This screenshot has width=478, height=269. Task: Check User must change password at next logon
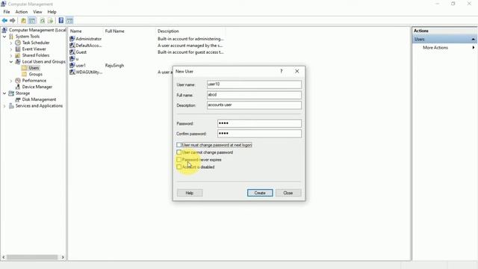coord(179,145)
